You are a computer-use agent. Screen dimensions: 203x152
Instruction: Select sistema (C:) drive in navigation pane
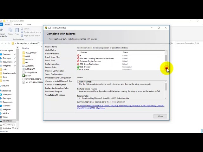pos(8,121)
